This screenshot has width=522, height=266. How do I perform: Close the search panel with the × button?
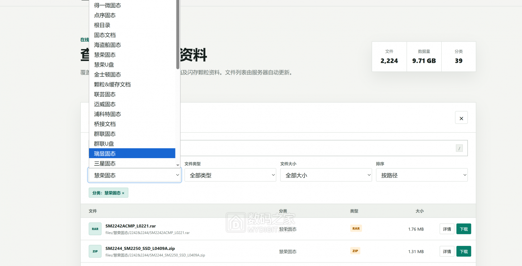coord(461,118)
